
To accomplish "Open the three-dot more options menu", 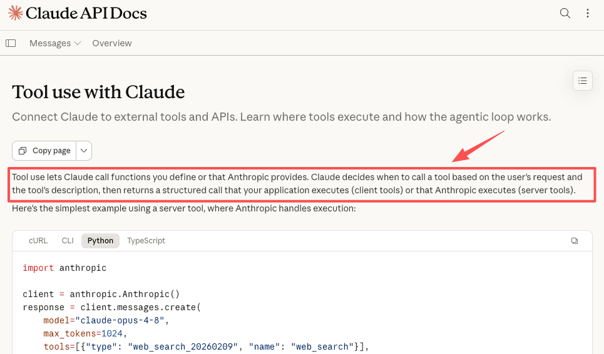I will pyautogui.click(x=588, y=13).
